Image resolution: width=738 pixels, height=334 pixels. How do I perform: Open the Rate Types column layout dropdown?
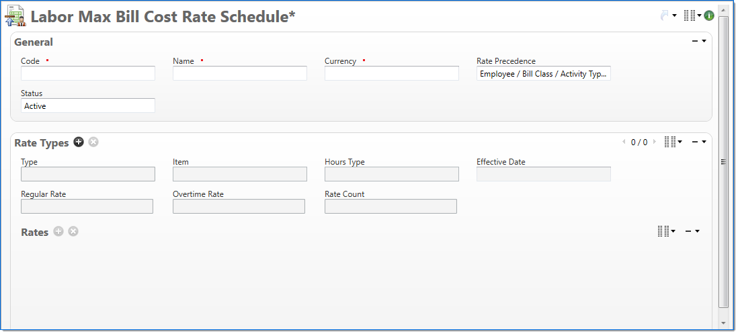click(x=672, y=142)
